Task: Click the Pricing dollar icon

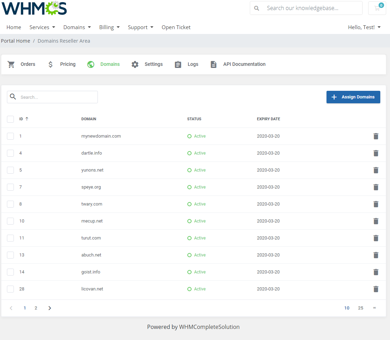Action: click(51, 64)
